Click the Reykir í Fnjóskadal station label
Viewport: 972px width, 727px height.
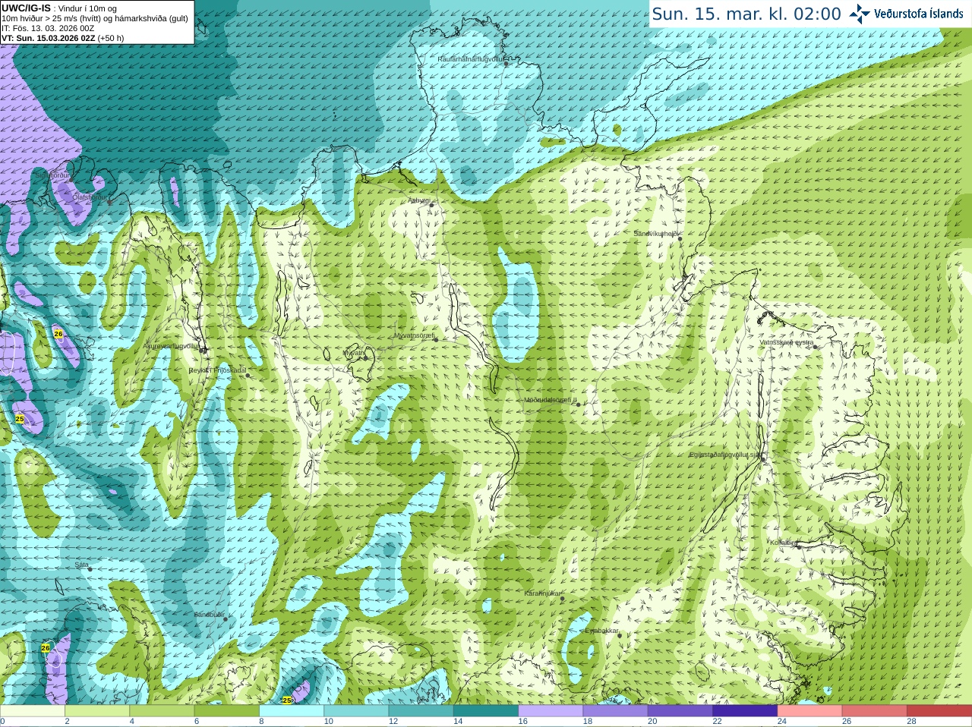point(217,370)
